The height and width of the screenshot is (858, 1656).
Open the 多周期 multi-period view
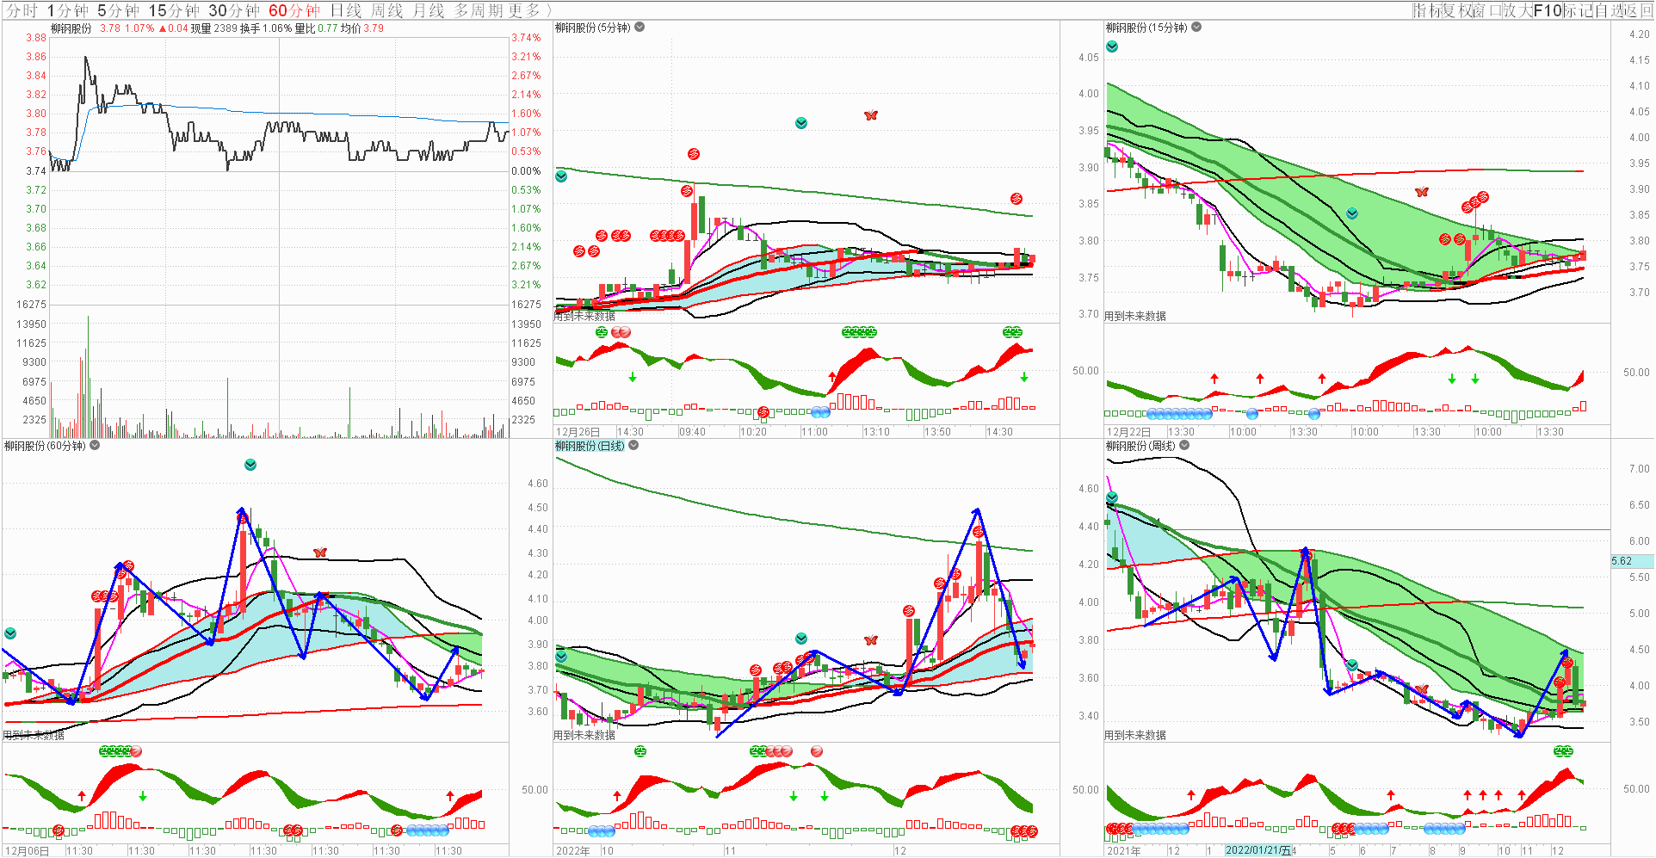coord(479,10)
